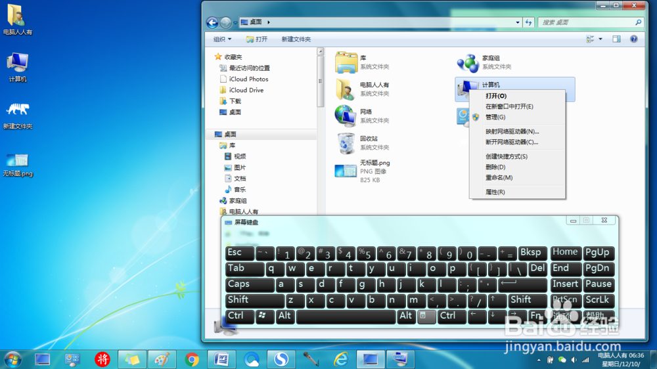657x369 pixels.
Task: Toggle the preview pane icon
Action: [616, 39]
